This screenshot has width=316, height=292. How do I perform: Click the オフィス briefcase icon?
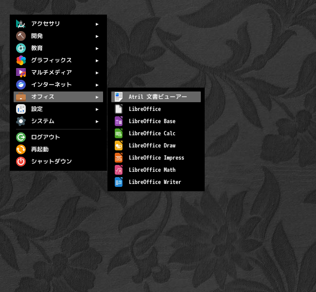(21, 97)
